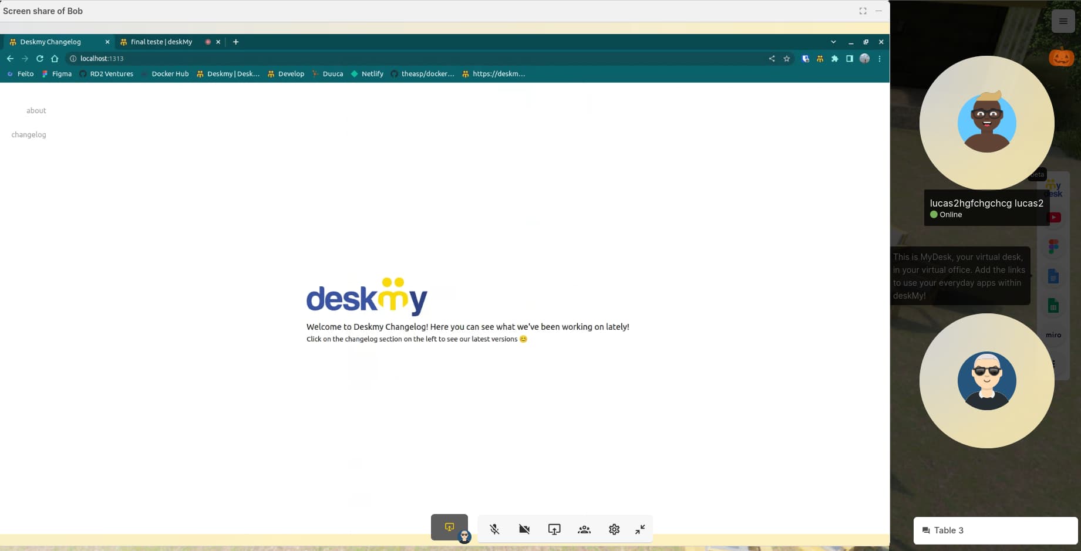Click Bob's active screen share thumbnail

(449, 527)
